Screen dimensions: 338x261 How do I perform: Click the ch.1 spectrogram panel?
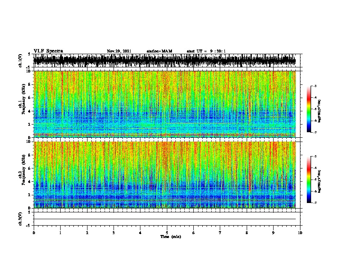(x=165, y=104)
